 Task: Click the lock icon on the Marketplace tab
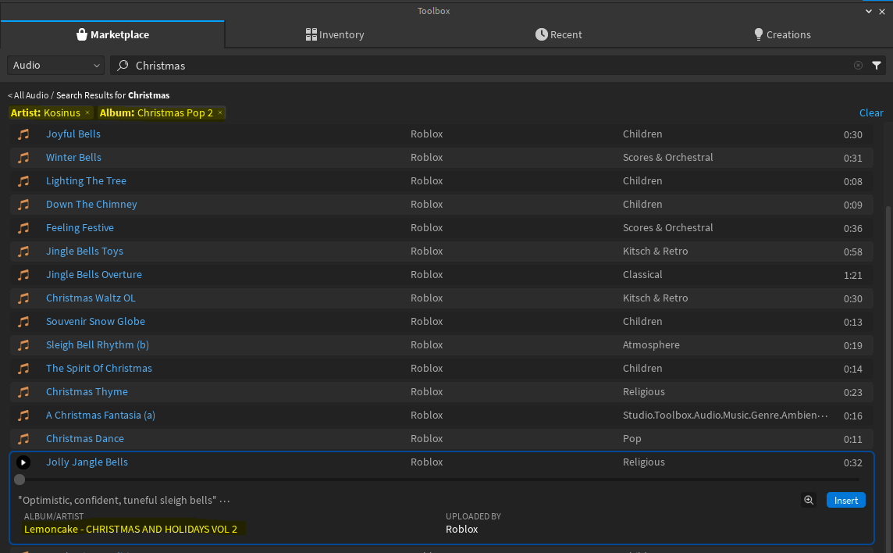click(83, 34)
